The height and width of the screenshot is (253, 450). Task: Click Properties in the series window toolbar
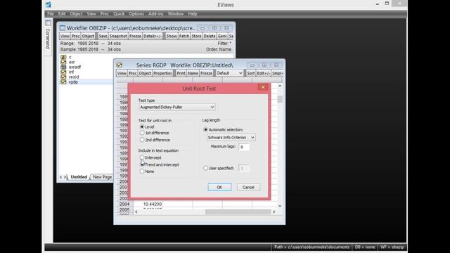pos(162,73)
